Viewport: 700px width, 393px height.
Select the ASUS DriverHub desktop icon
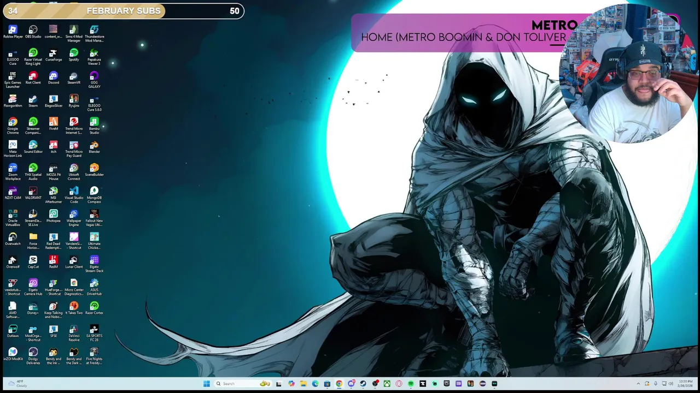94,287
